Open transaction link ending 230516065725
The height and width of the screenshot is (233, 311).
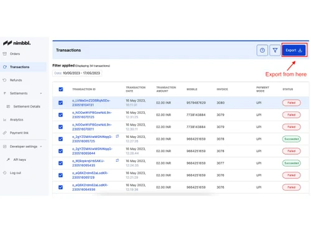(92, 139)
